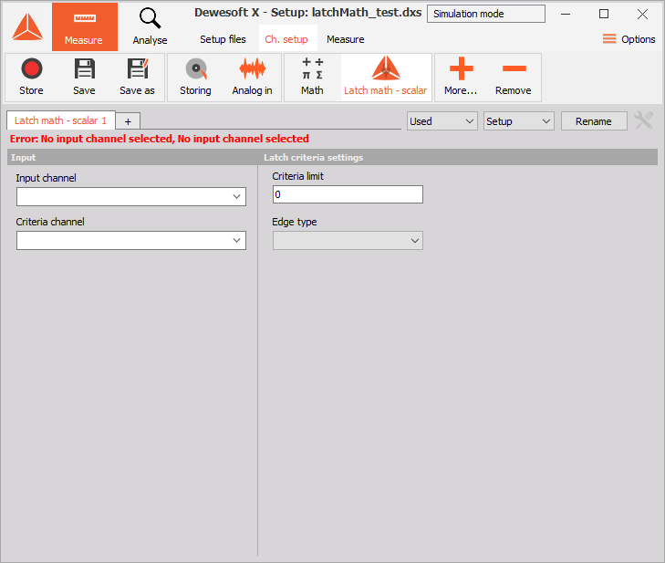
Task: Switch to Measure mode
Action: pos(85,27)
